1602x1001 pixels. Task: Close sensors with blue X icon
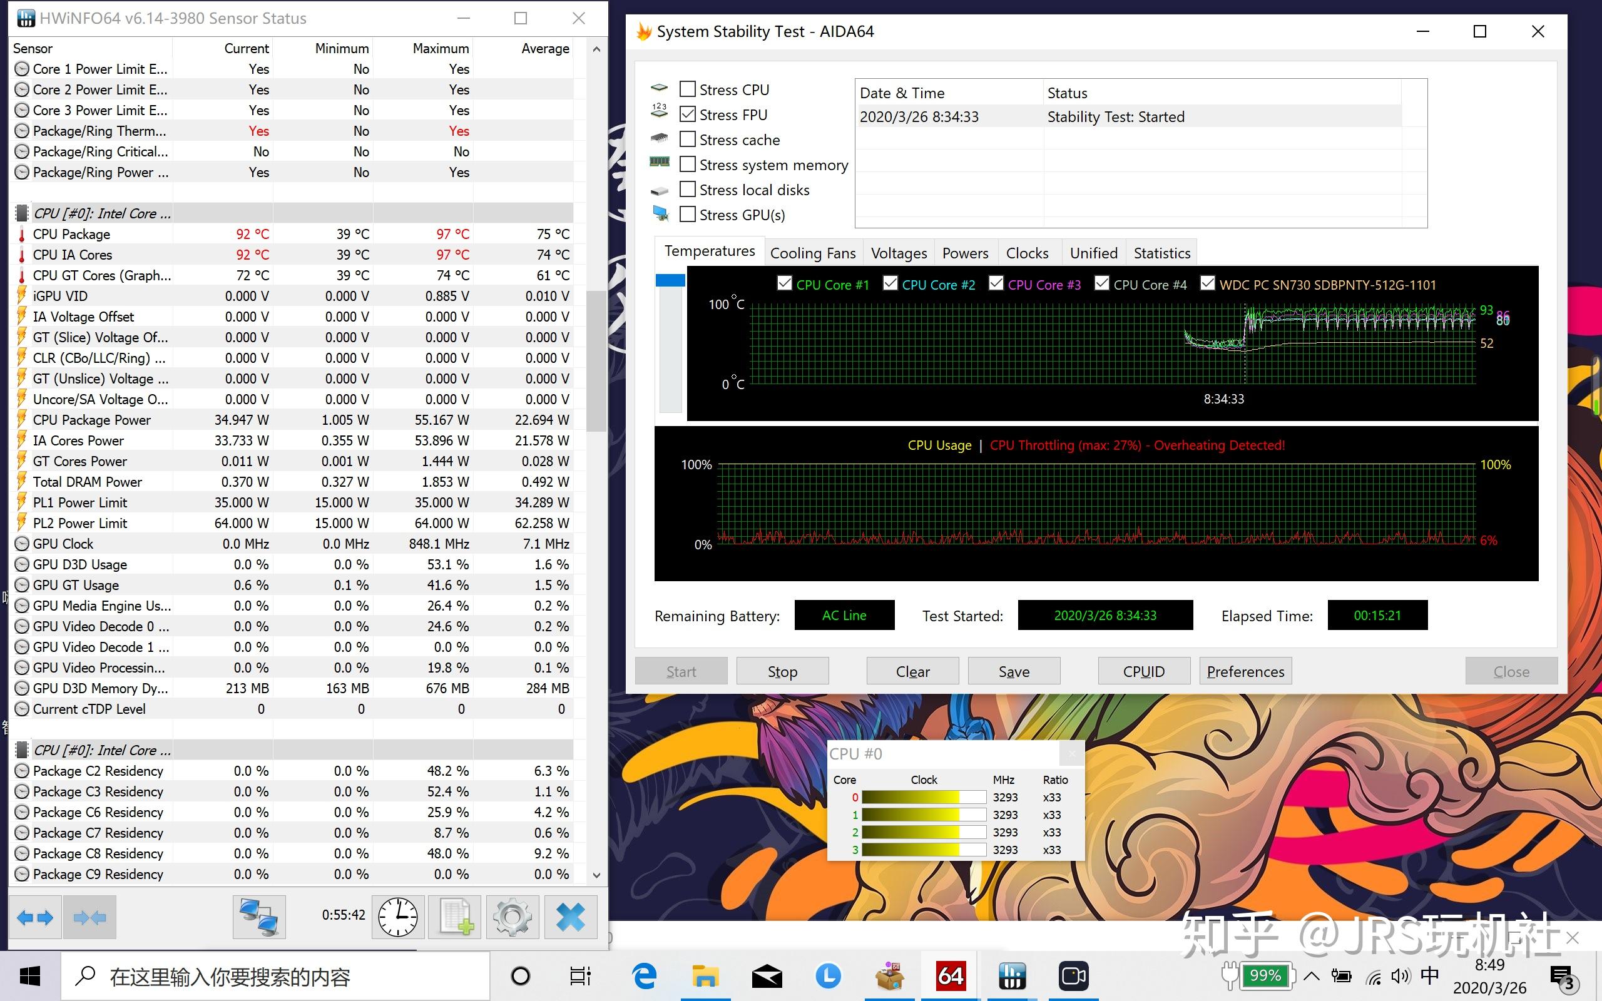tap(570, 917)
